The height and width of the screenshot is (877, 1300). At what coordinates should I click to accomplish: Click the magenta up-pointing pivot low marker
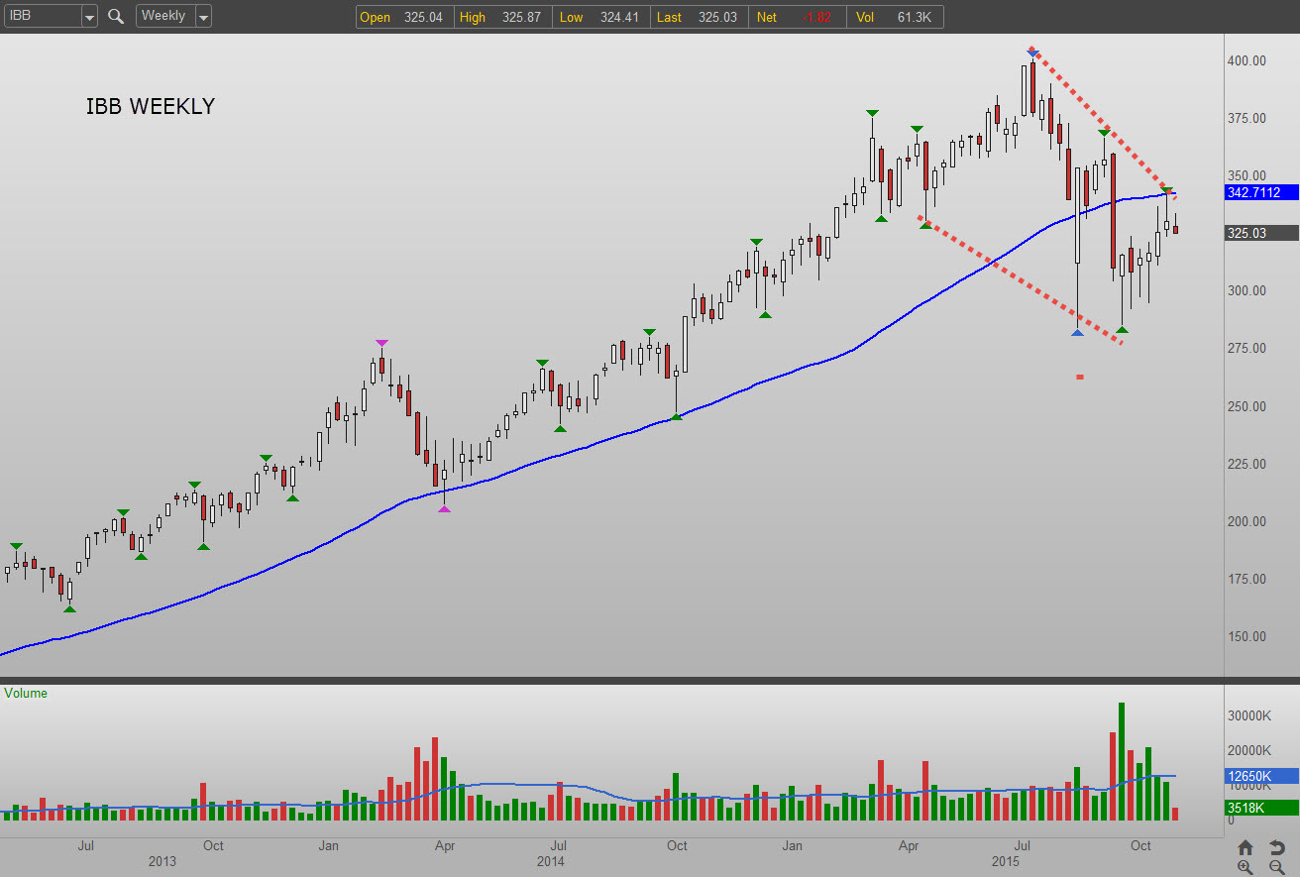[x=444, y=508]
